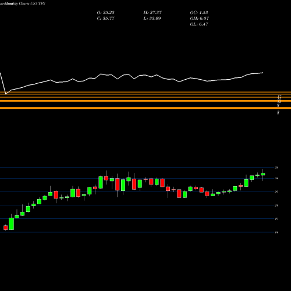Viewport: 291px width, 291px height.
Task: Click the OH: 6.07 reading
Action: 199,19
